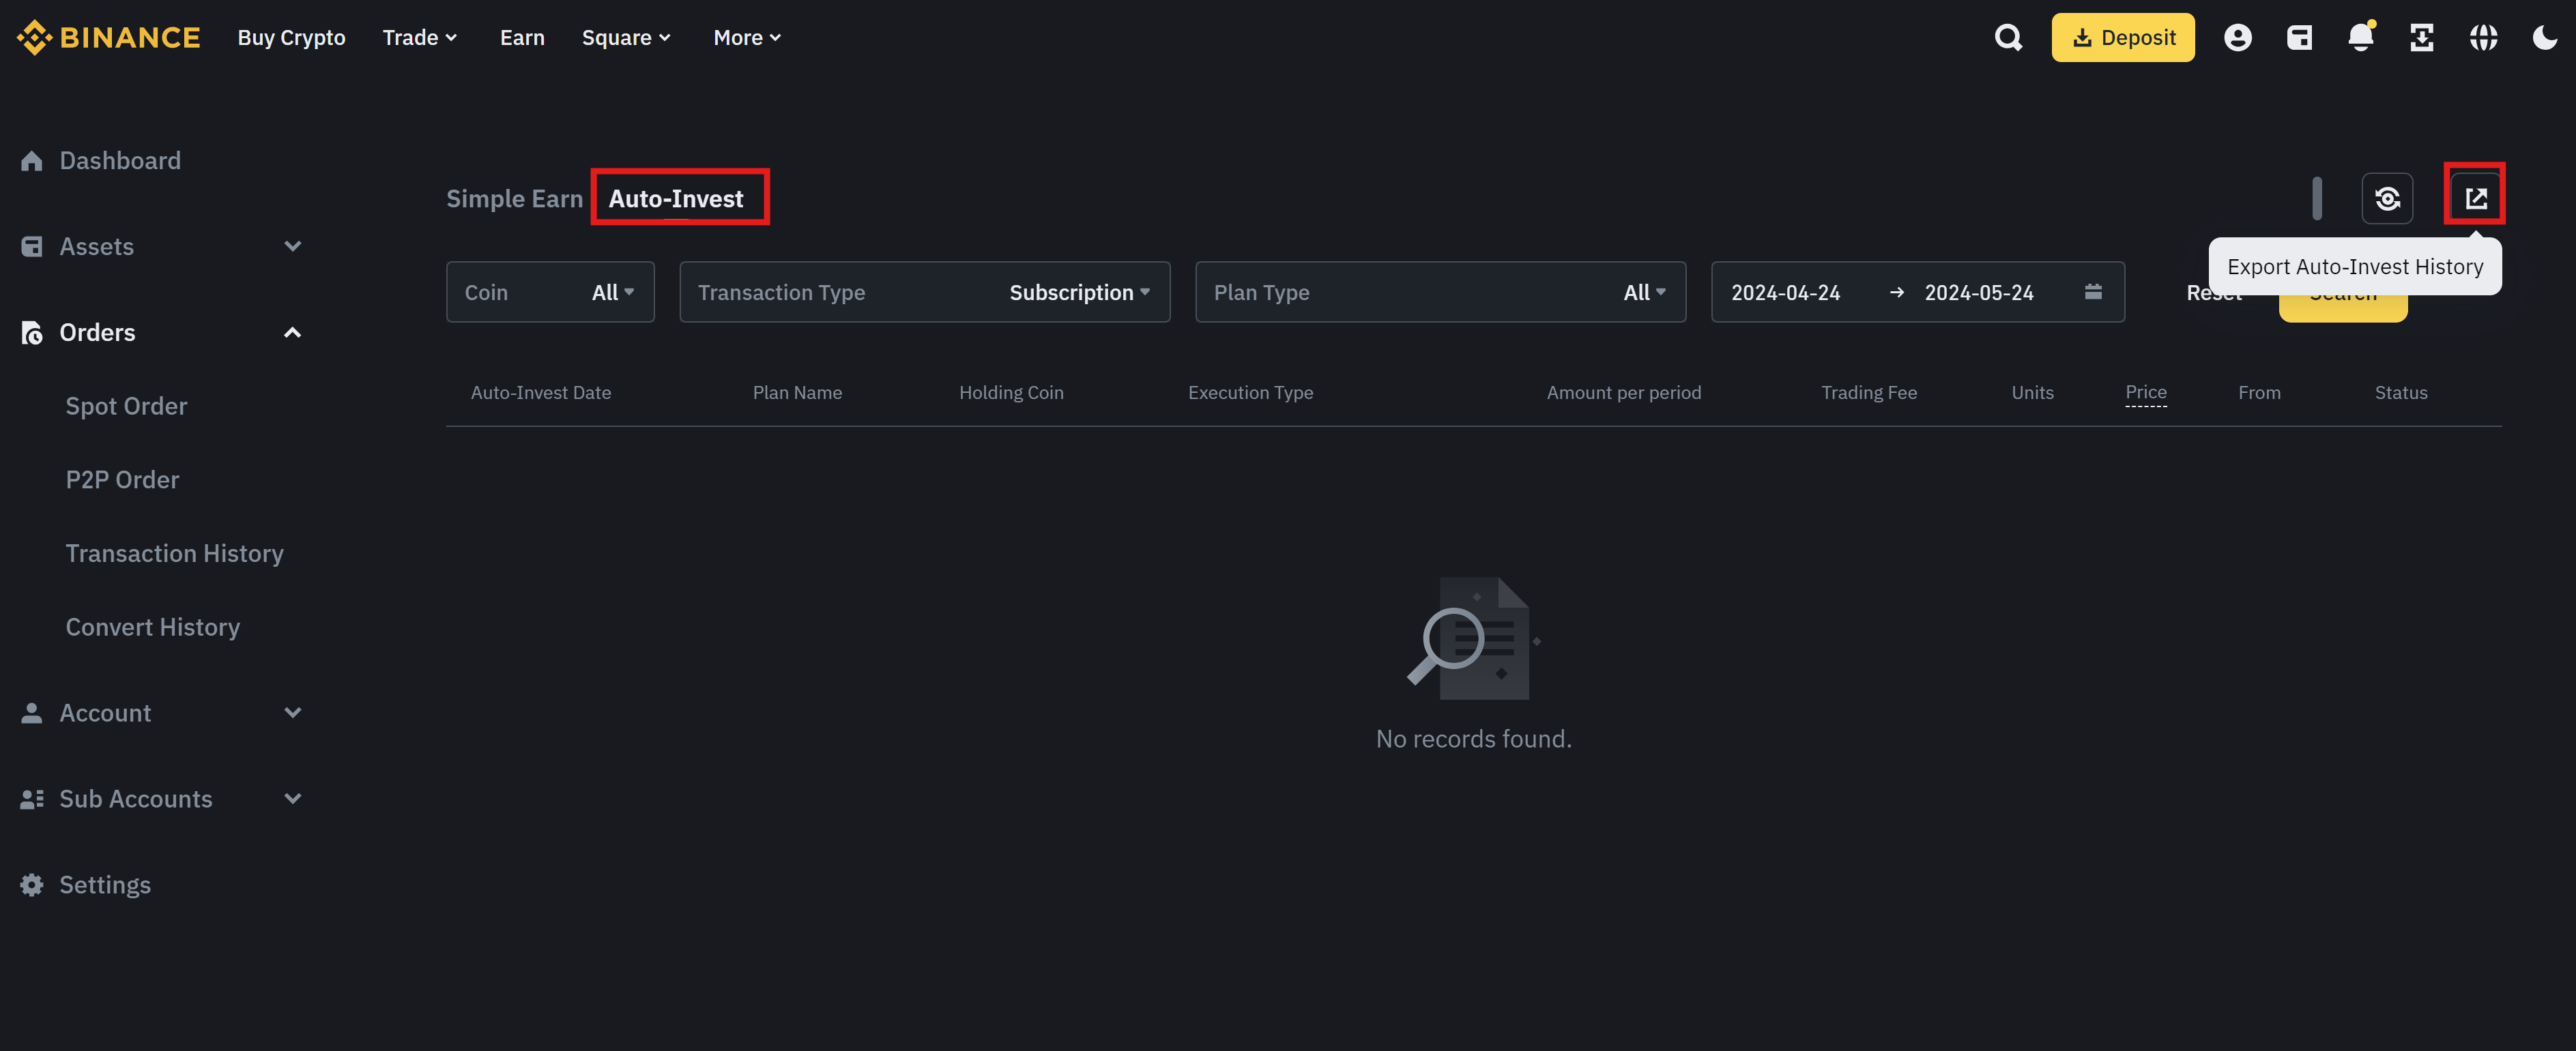Open the language globe icon

pos(2483,37)
